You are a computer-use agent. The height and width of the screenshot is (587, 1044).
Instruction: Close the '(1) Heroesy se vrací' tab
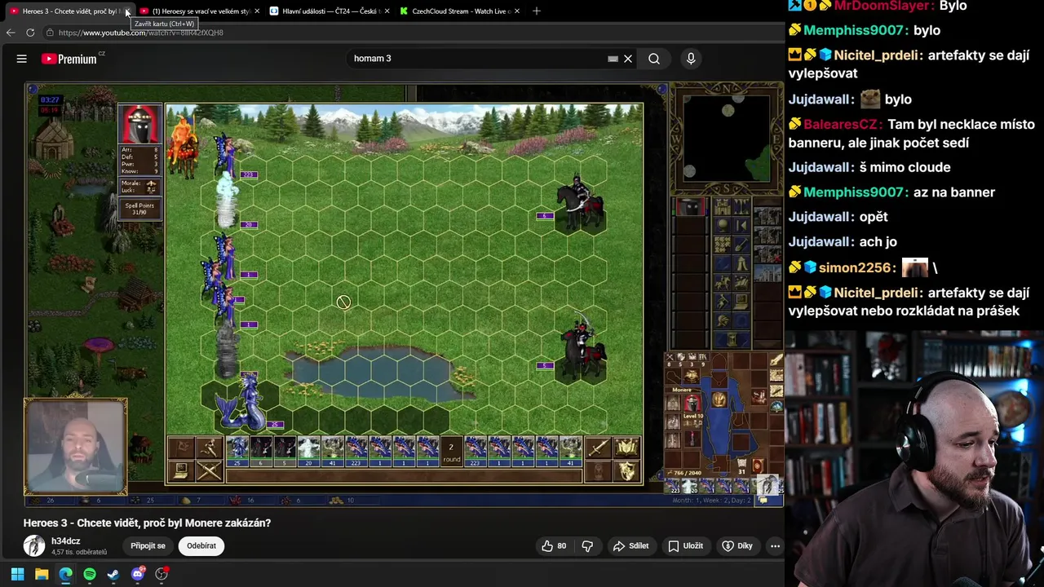(x=257, y=11)
